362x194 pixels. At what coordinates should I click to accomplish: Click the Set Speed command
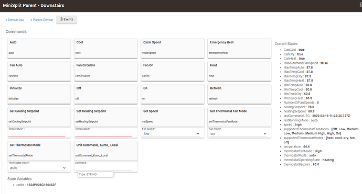pos(173,117)
